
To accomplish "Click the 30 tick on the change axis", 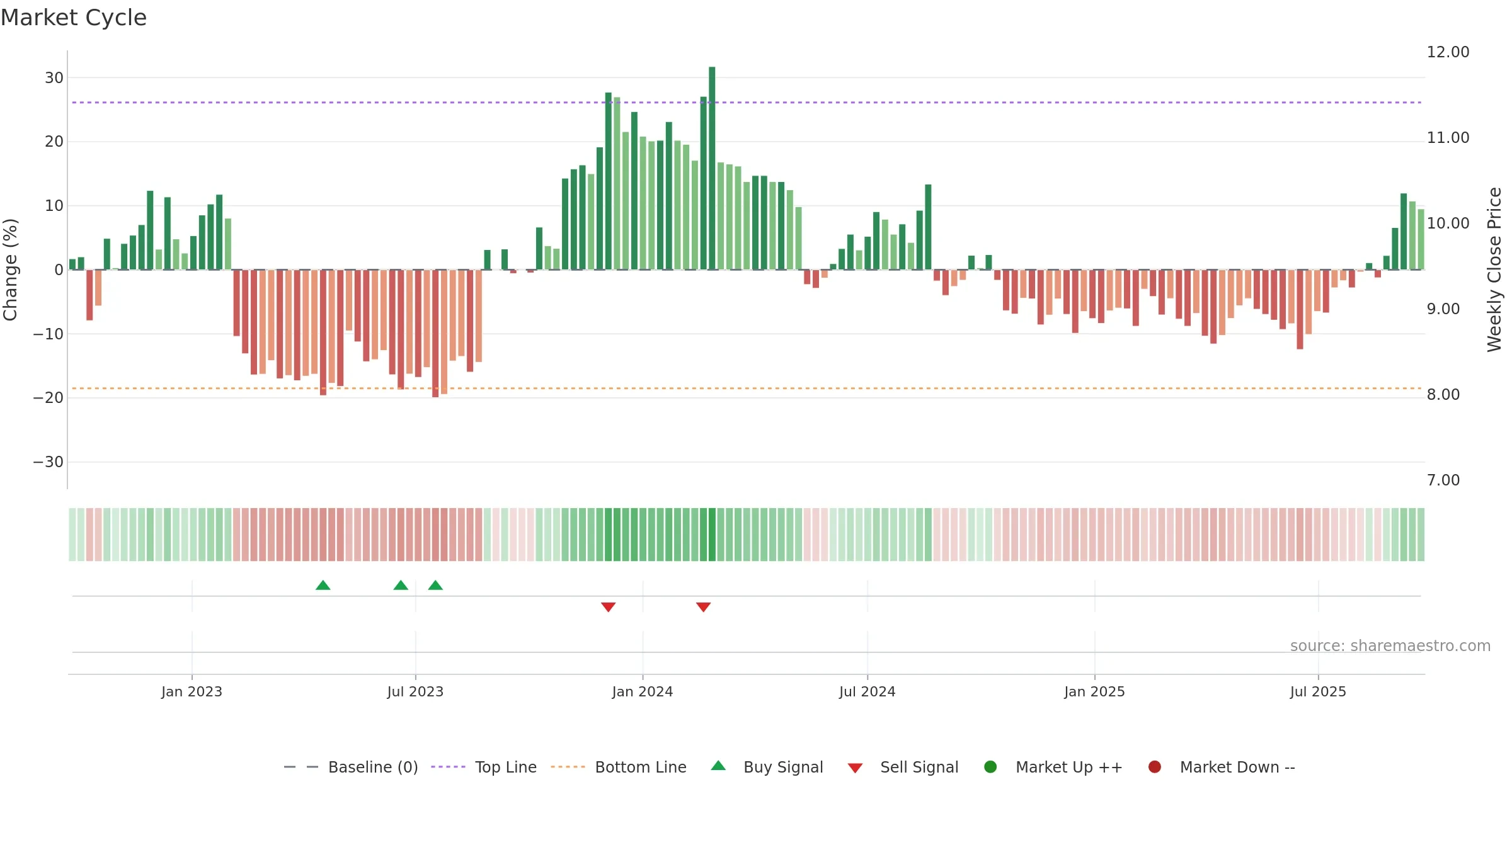I will 54,78.
